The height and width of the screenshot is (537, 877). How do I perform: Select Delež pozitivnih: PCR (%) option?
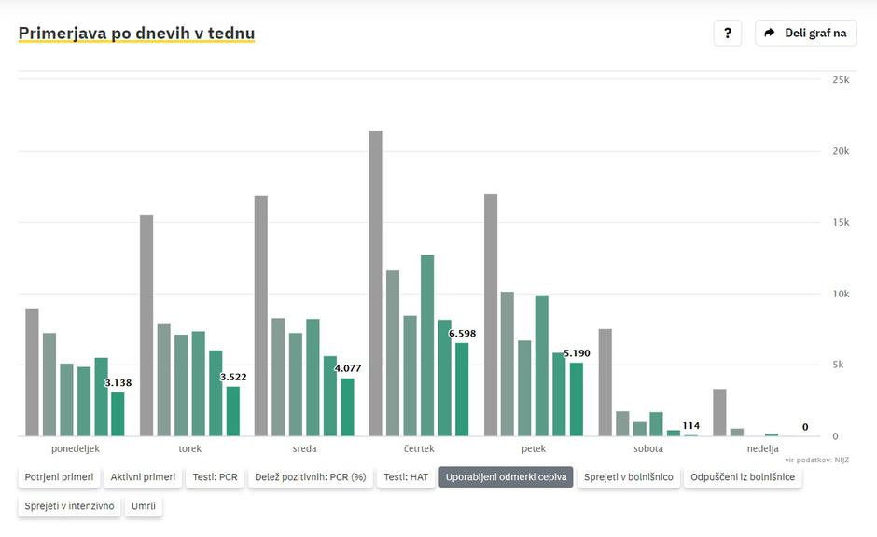click(x=310, y=477)
